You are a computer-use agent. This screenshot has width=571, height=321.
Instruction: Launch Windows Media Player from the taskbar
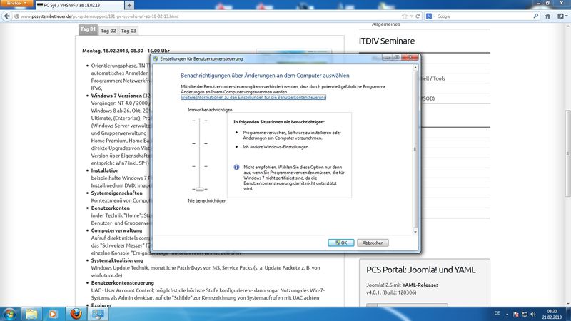53,314
